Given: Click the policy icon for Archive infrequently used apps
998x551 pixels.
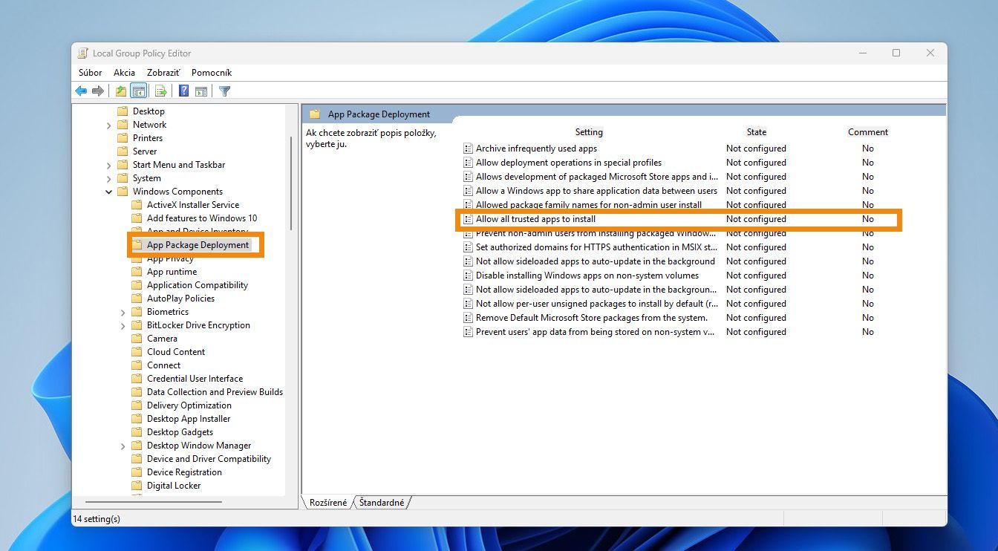Looking at the screenshot, I should pyautogui.click(x=468, y=149).
